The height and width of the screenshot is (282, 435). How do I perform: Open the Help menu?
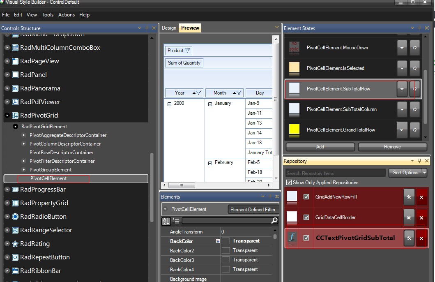pyautogui.click(x=84, y=15)
